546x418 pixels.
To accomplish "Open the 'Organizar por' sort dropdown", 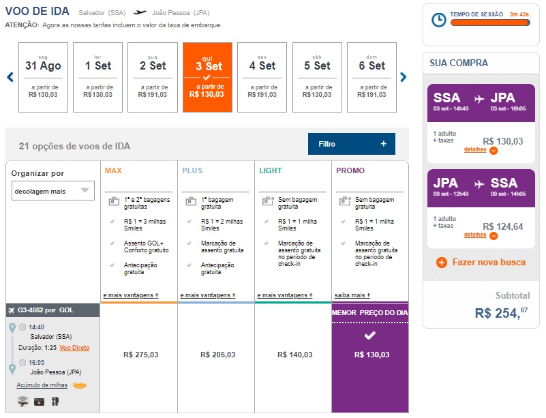I will coord(53,191).
